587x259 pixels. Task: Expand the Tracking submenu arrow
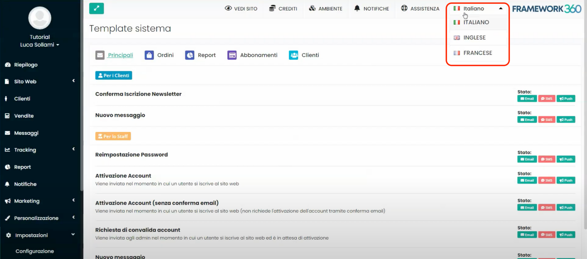[x=73, y=149]
